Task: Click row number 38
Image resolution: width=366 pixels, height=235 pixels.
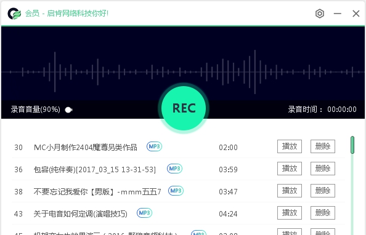Action: [18, 192]
